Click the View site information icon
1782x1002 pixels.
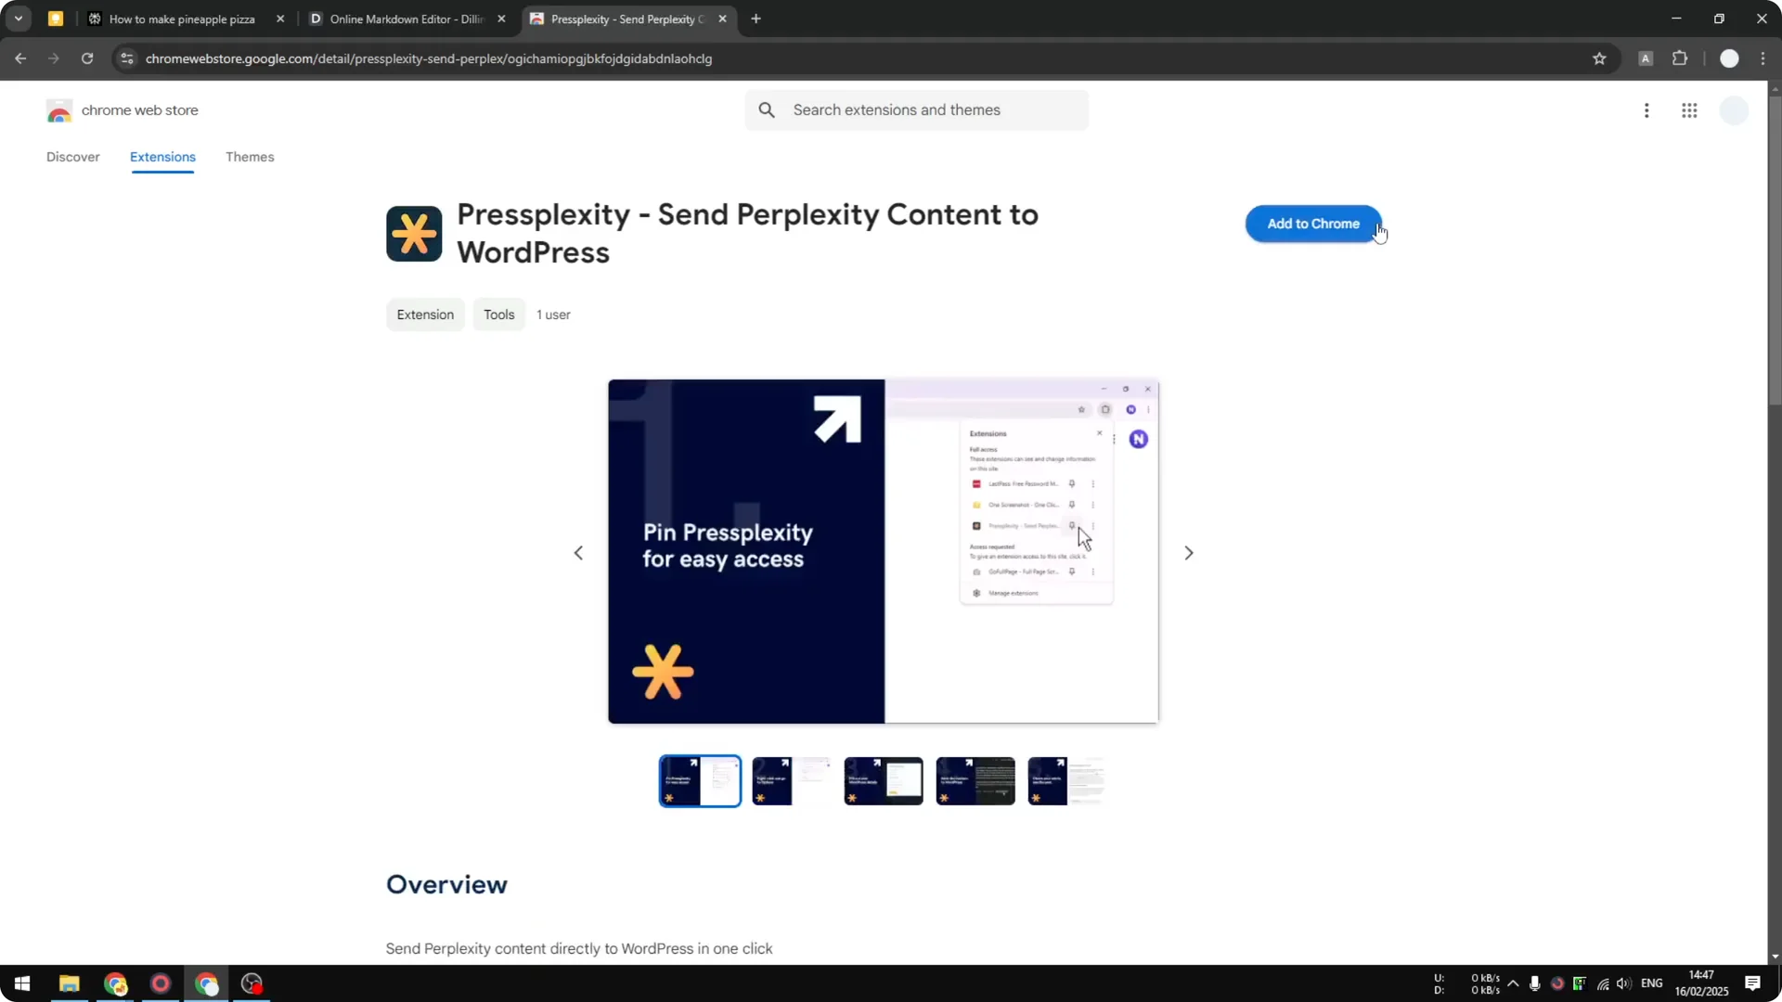click(x=126, y=58)
